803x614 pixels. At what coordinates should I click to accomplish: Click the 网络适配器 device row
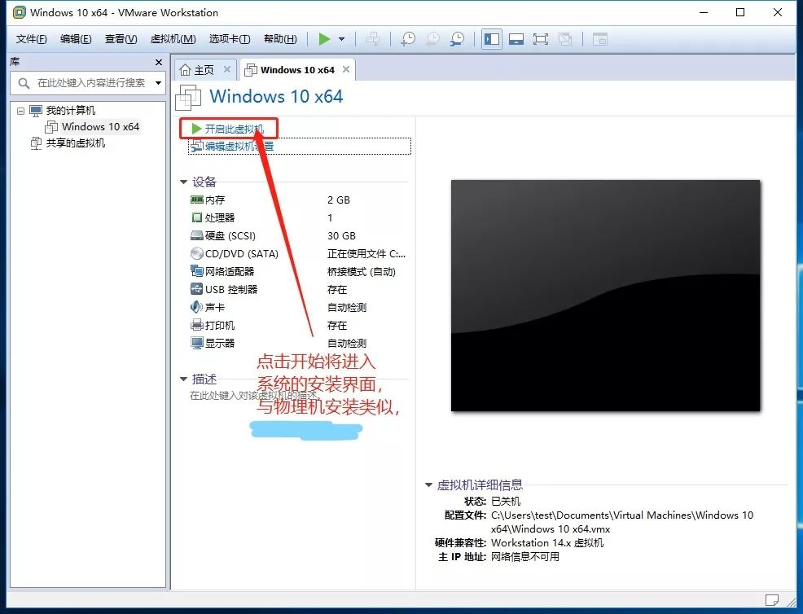[x=298, y=271]
